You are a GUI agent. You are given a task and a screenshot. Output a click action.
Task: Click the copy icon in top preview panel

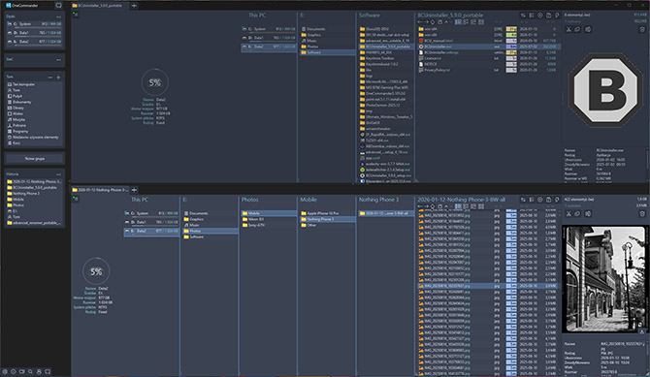[588, 29]
